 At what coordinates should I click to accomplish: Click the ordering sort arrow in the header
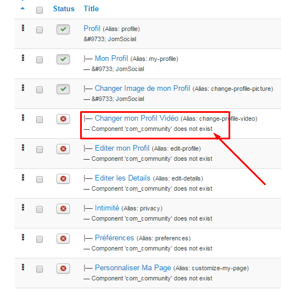(x=23, y=8)
